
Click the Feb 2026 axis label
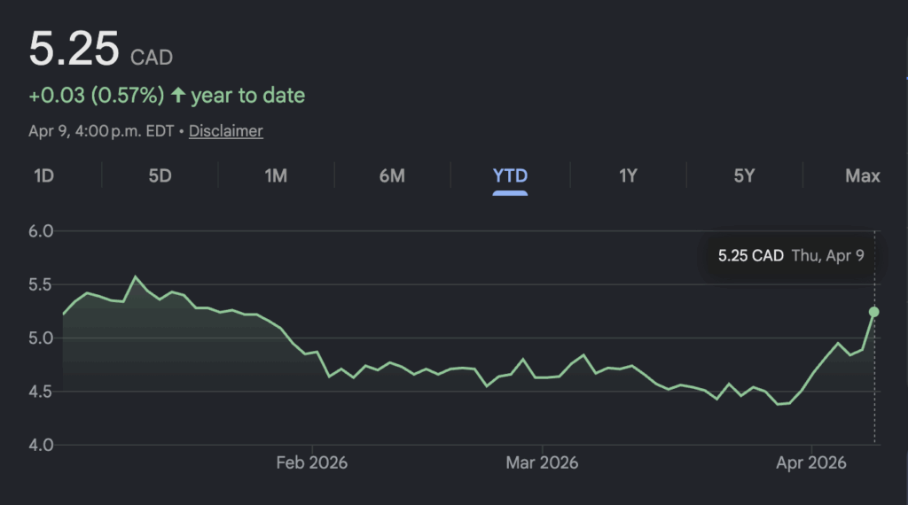point(312,462)
